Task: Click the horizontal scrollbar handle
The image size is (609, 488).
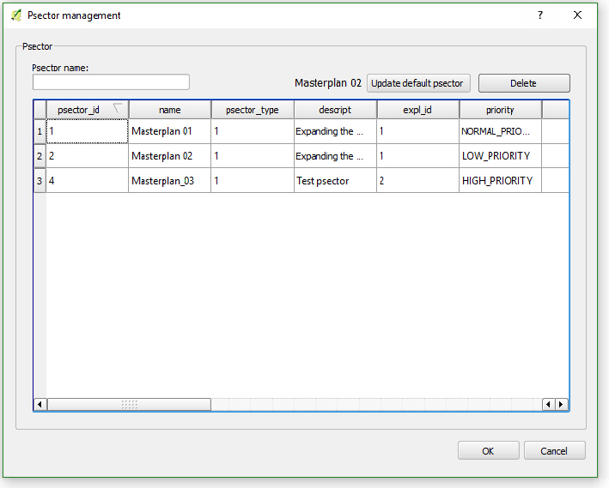Action: [129, 404]
